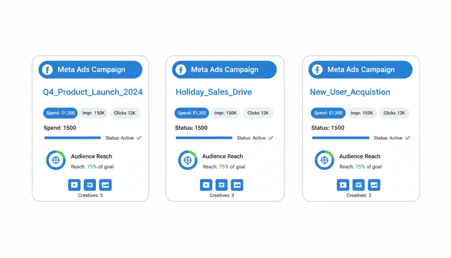The image size is (451, 258).
Task: Click the camera creative icon in Q4_Product_Launch_2024 card
Action: (90, 185)
